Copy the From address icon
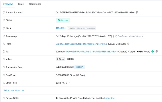This screenshot has width=162, height=102. tap(128, 44)
